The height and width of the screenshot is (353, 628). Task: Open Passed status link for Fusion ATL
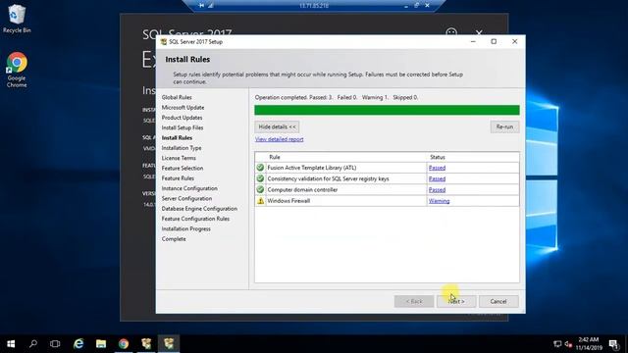click(437, 168)
